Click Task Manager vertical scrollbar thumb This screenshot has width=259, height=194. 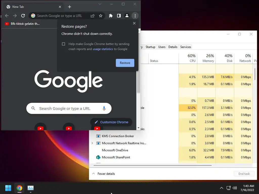(x=255, y=74)
